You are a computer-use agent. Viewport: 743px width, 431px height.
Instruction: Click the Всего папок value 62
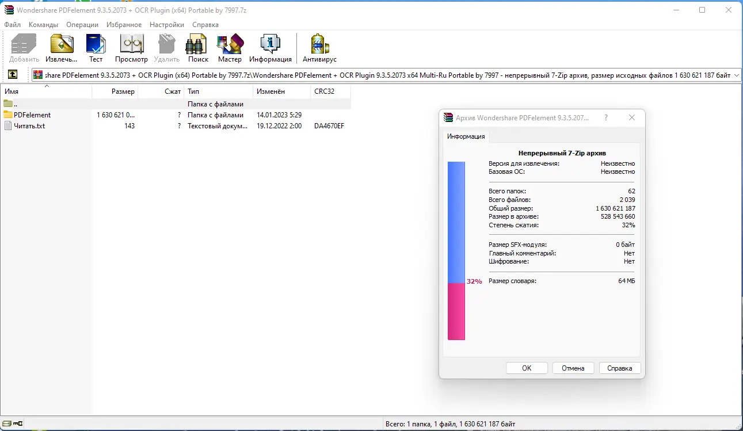point(632,191)
